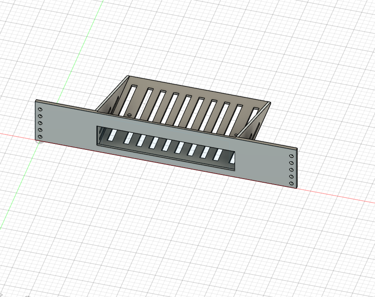Pick the middle mounting hole on panel's right end
The width and height of the screenshot is (375, 297).
click(x=291, y=170)
